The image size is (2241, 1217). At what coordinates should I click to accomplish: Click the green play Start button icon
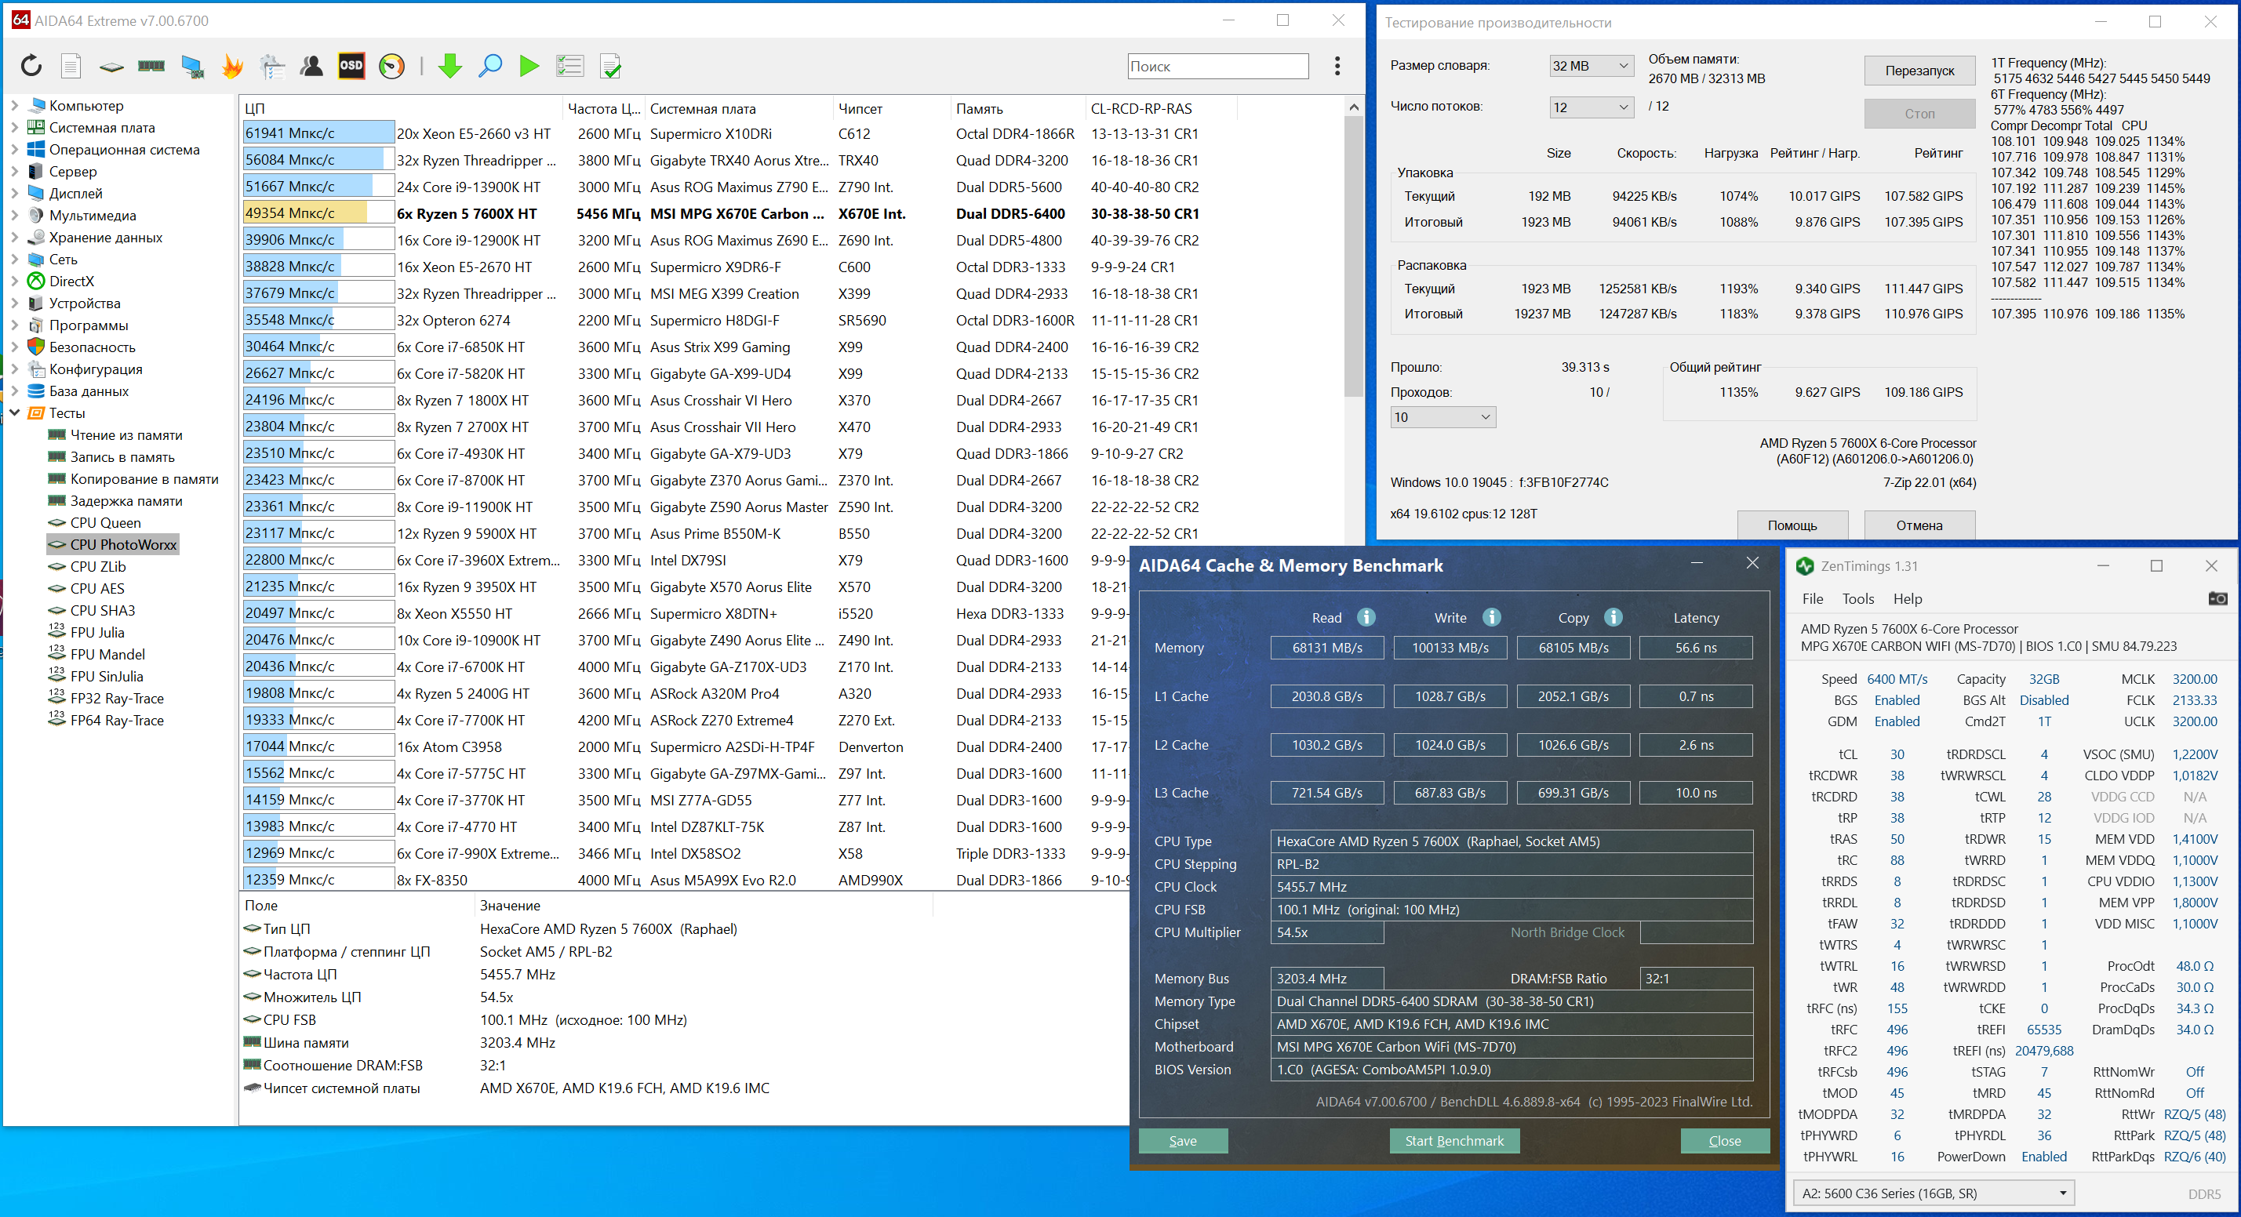[x=529, y=66]
